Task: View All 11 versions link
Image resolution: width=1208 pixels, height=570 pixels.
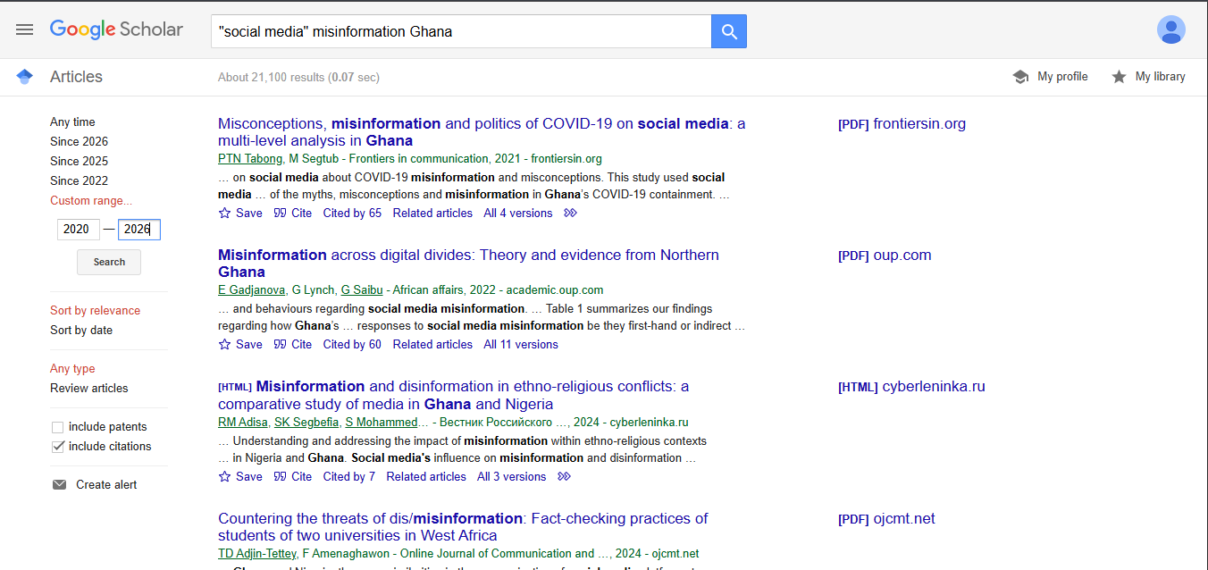Action: click(521, 344)
